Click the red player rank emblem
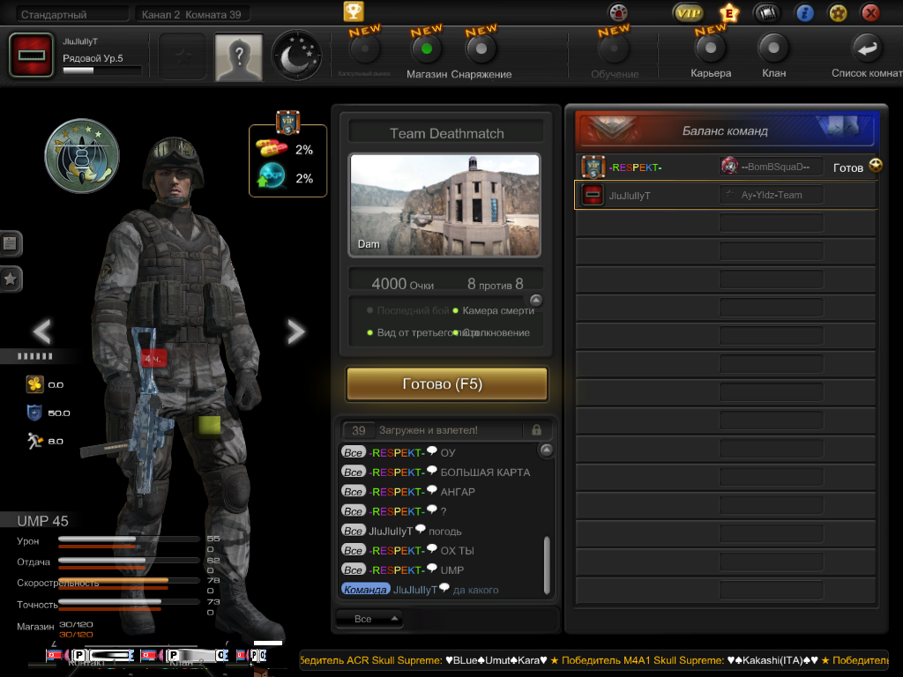Screen dimensions: 903x677 (32, 56)
